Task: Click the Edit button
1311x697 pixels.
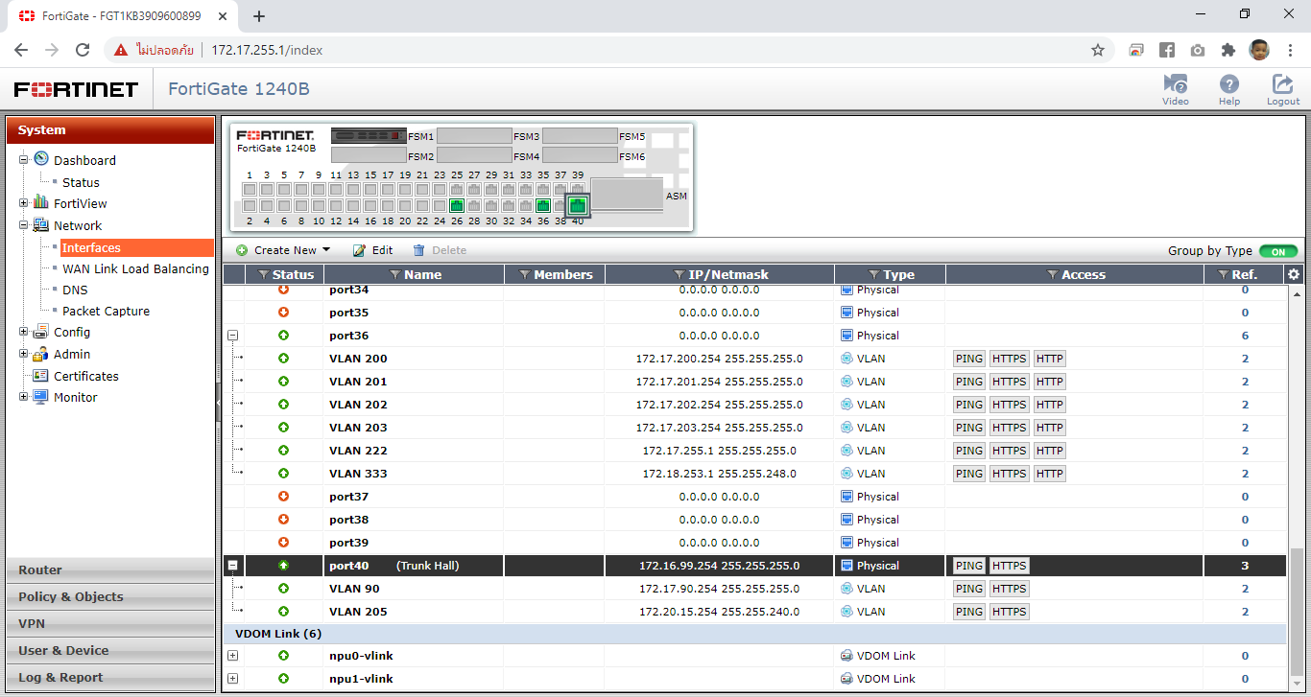Action: pos(372,250)
